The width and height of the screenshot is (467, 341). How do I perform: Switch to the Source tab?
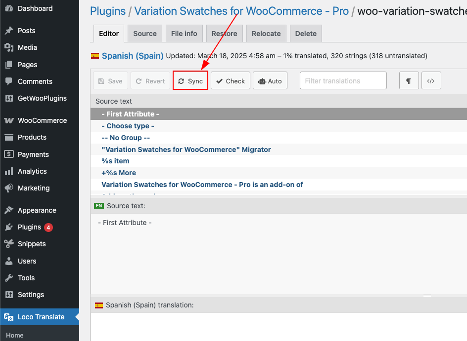(145, 34)
